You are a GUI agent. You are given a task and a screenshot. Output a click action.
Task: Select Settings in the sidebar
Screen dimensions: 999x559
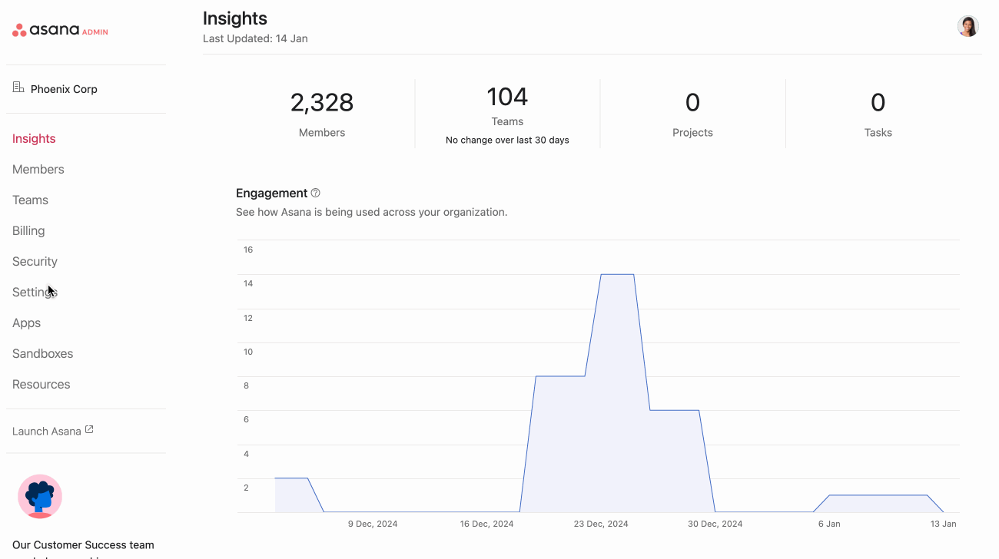click(x=35, y=292)
